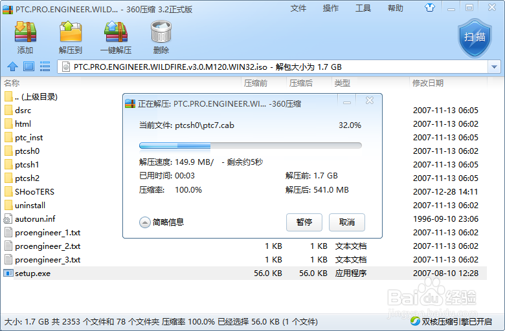Click the autorun.inf file icon
Screen dimensions: 505x331
(x=8, y=219)
